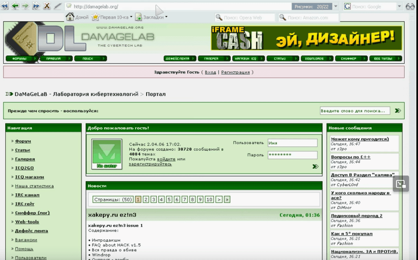Image resolution: width=418 pixels, height=260 pixels.
Task: Open Статьи in Навигация sidebar
Action: pyautogui.click(x=22, y=150)
